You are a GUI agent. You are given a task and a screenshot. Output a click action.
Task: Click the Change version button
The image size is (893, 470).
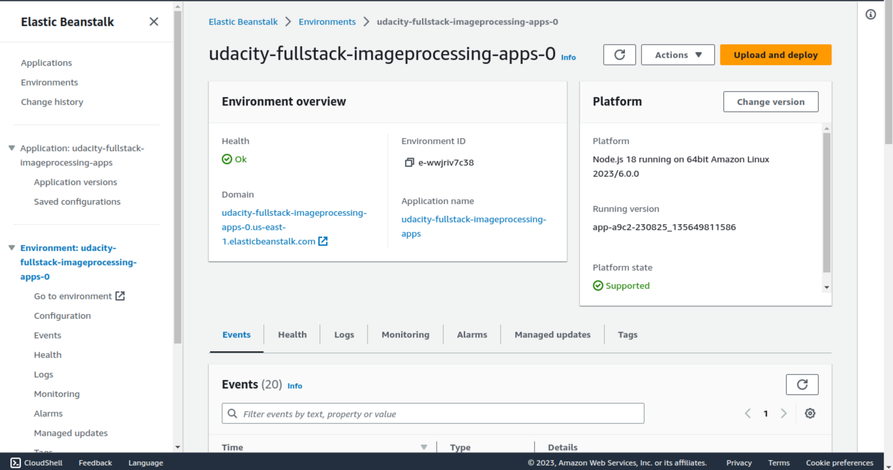770,102
